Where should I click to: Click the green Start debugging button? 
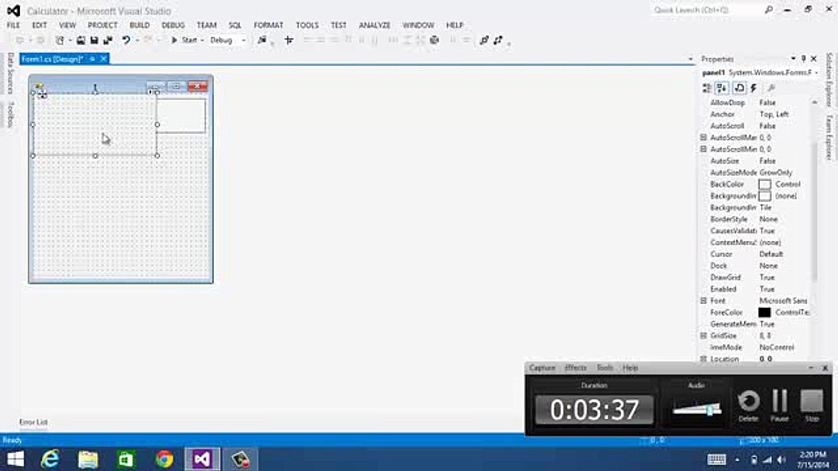pyautogui.click(x=184, y=40)
